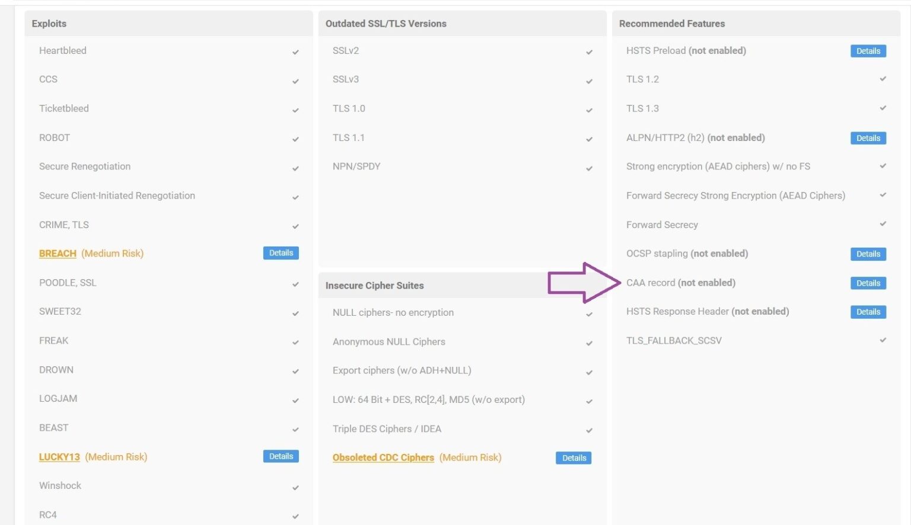
Task: Open the BREACH vulnerability link
Action: pos(57,253)
